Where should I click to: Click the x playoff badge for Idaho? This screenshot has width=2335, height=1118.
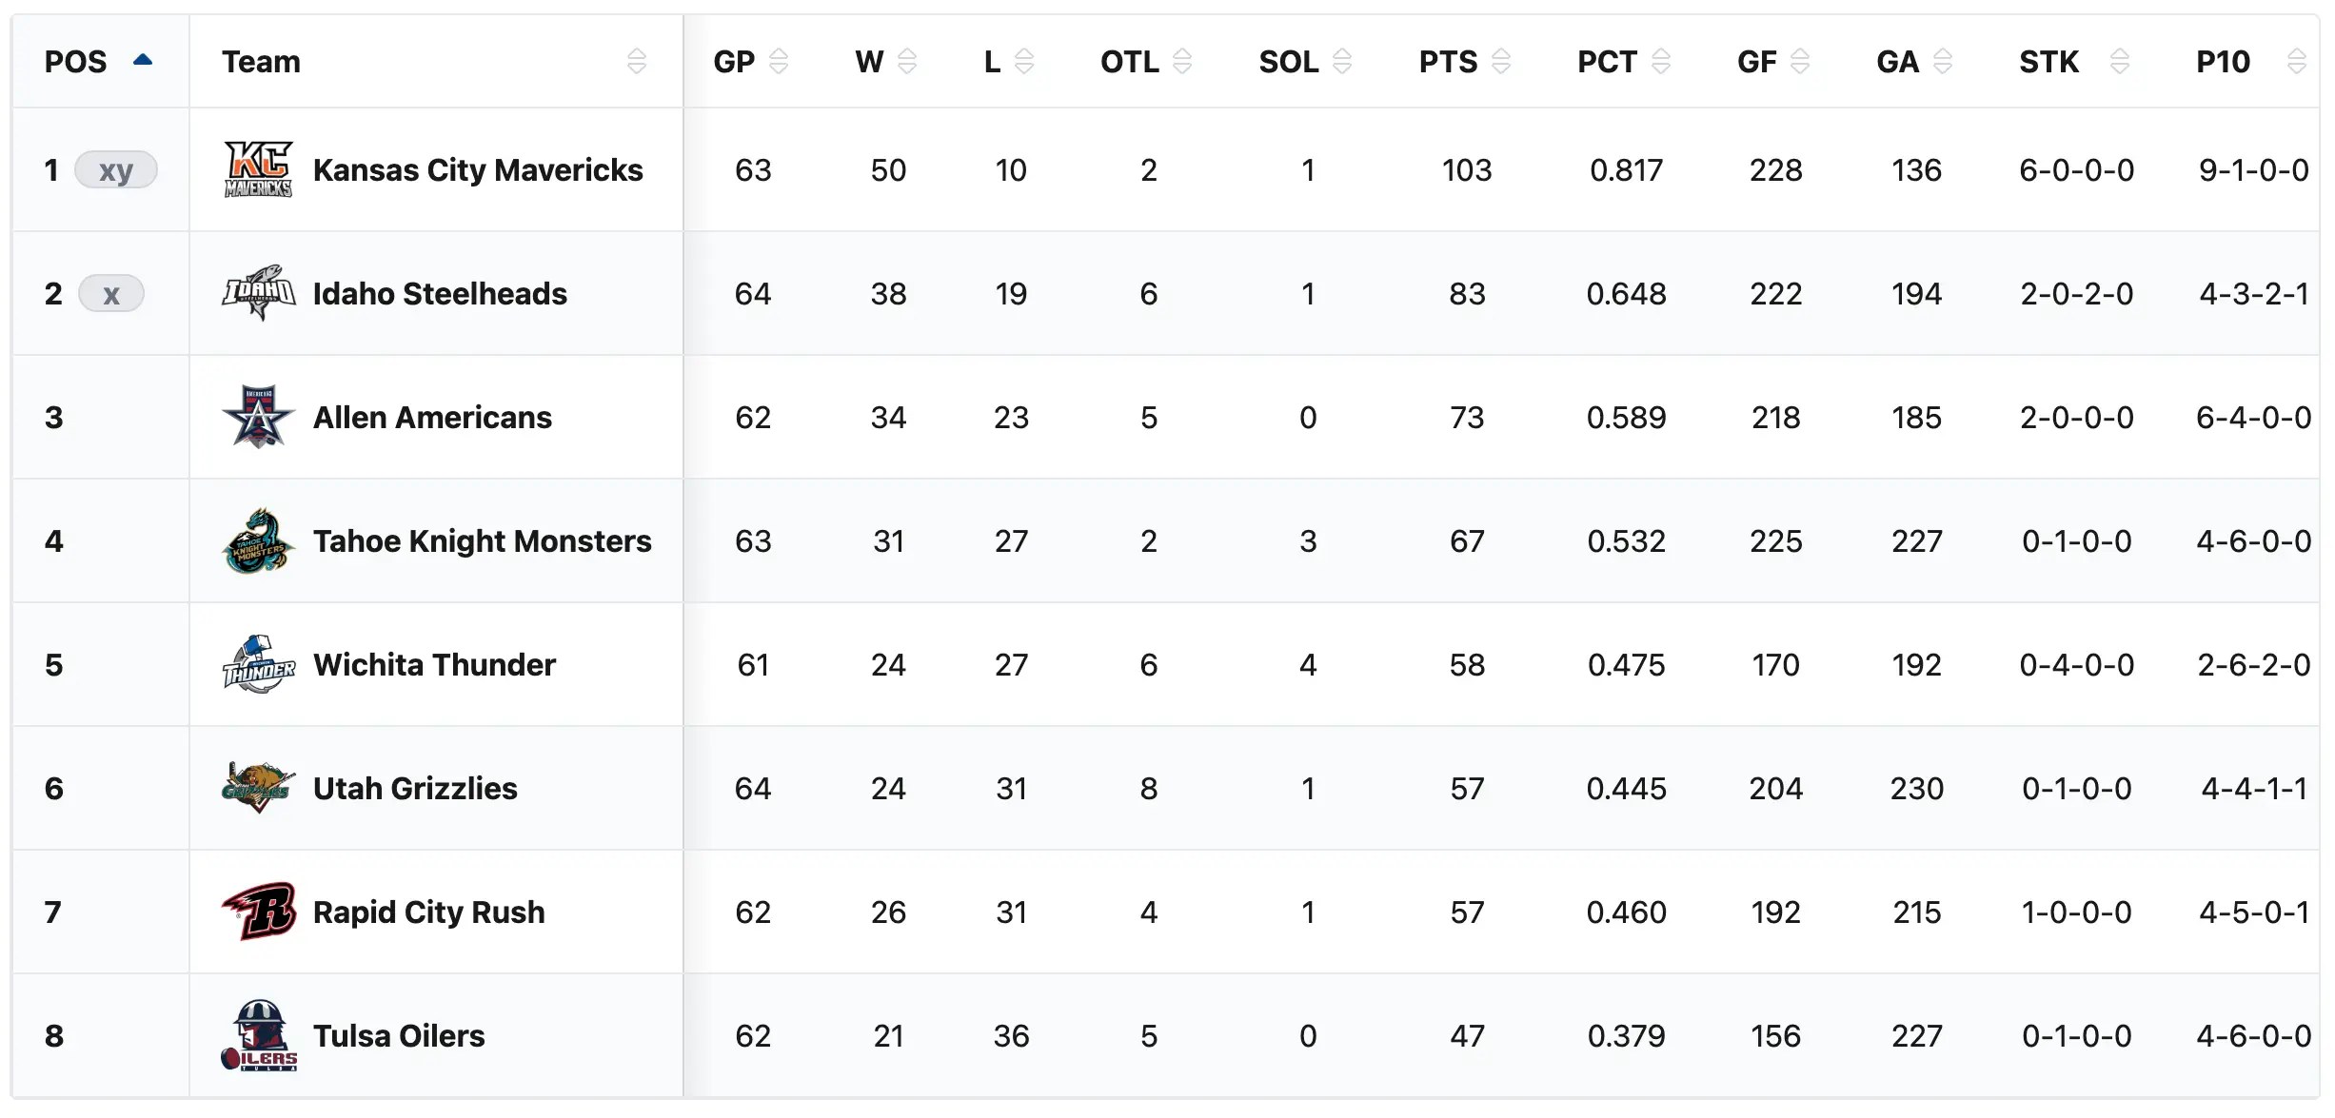click(111, 294)
